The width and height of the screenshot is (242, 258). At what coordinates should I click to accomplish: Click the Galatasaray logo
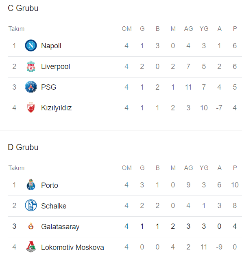[x=31, y=226]
